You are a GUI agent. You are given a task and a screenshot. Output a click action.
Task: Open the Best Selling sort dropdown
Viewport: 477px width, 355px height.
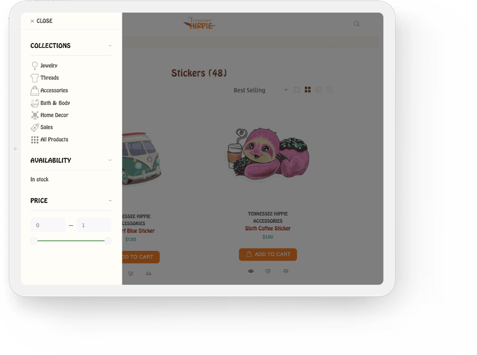[260, 90]
